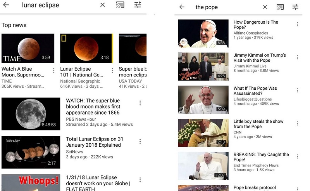Viewport: 310px width, 191px height.
Task: Play USA TODAY super blue moon thumbnail
Action: pyautogui.click(x=133, y=49)
